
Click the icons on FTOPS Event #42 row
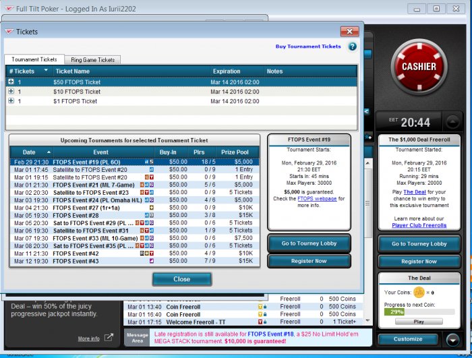pyautogui.click(x=147, y=253)
